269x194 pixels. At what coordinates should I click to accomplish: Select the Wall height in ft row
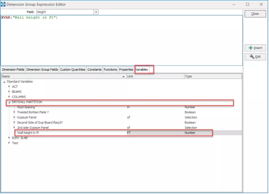[x=122, y=133]
